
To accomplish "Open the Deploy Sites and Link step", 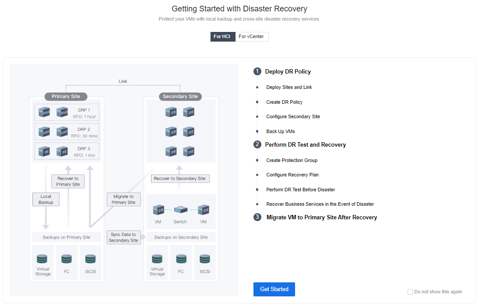I will pyautogui.click(x=289, y=88).
